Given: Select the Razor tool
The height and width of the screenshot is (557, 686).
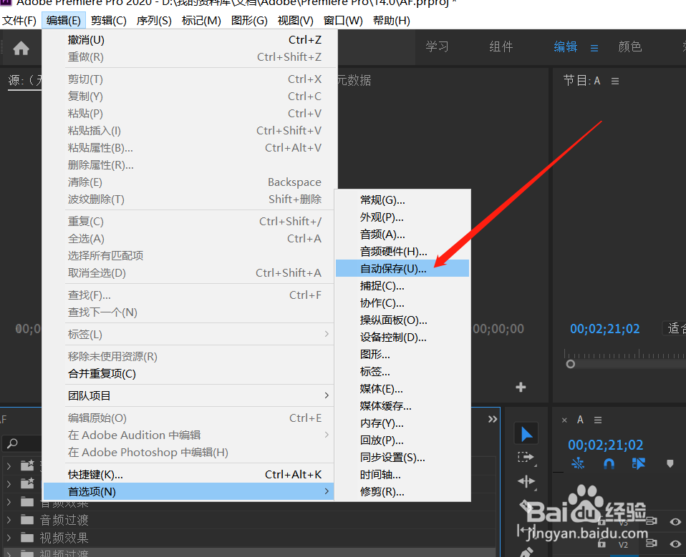Looking at the screenshot, I should click(x=526, y=507).
